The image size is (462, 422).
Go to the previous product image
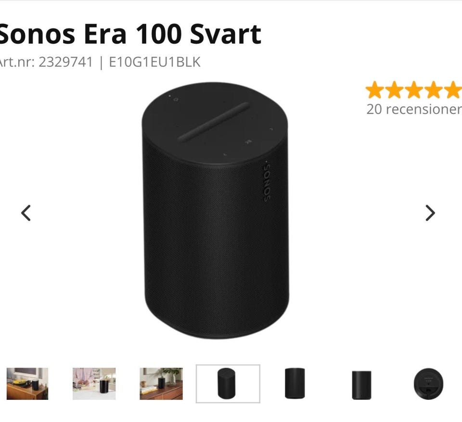click(x=26, y=213)
